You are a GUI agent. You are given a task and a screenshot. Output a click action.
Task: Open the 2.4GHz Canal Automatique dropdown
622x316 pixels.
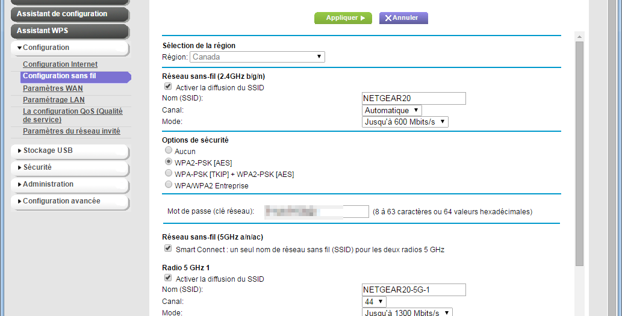(x=392, y=111)
